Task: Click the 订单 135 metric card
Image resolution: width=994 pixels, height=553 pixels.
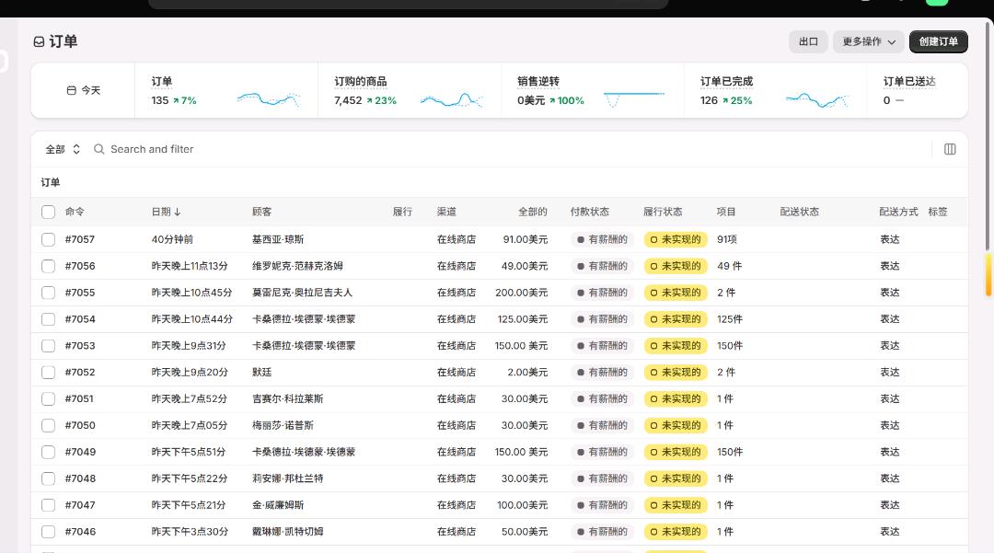Action: [225, 90]
